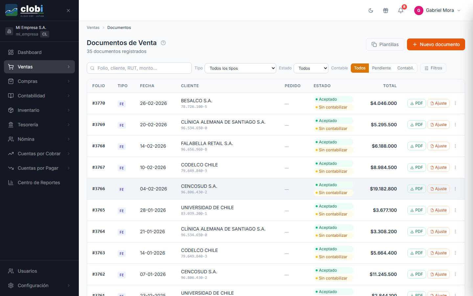Open more options for folio #3767
Image resolution: width=473 pixels, height=296 pixels.
coord(455,167)
